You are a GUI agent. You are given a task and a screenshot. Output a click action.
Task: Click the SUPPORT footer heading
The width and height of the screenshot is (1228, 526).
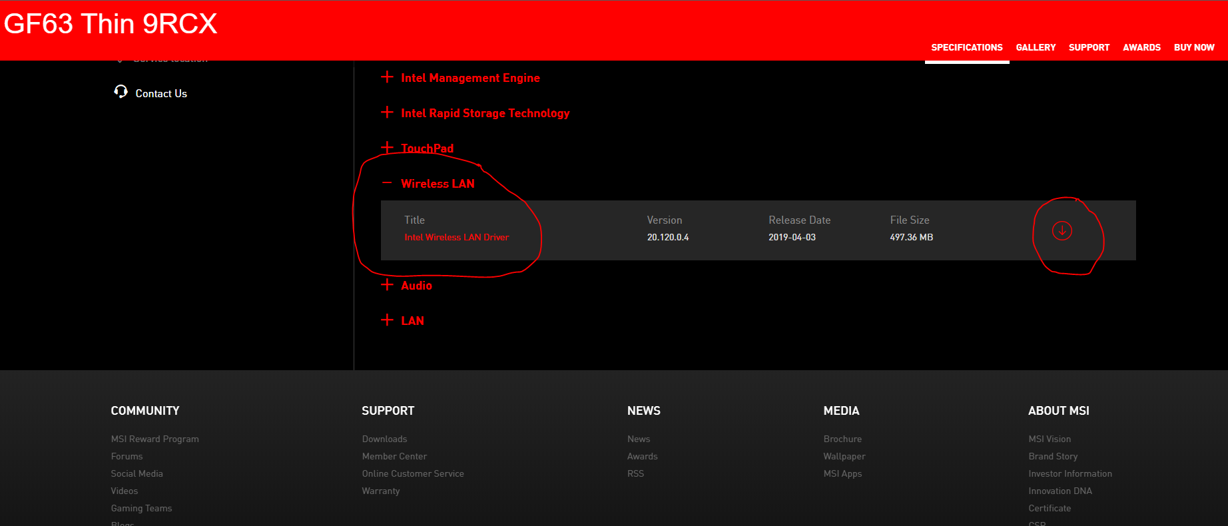click(388, 411)
